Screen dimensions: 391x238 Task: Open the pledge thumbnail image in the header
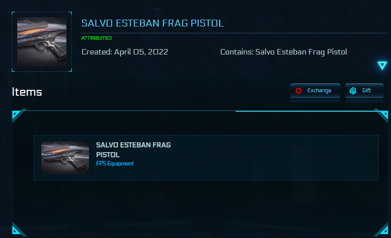[41, 42]
